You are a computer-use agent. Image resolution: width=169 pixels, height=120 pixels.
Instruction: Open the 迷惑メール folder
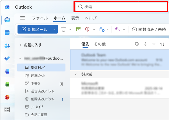coord(41,76)
